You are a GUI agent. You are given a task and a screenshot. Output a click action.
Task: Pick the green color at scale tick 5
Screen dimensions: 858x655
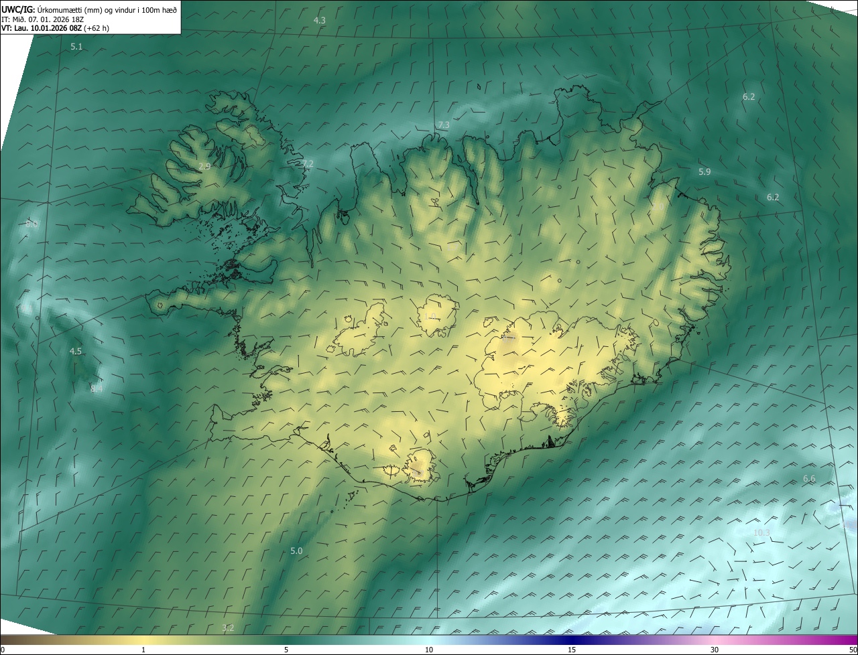pyautogui.click(x=286, y=640)
